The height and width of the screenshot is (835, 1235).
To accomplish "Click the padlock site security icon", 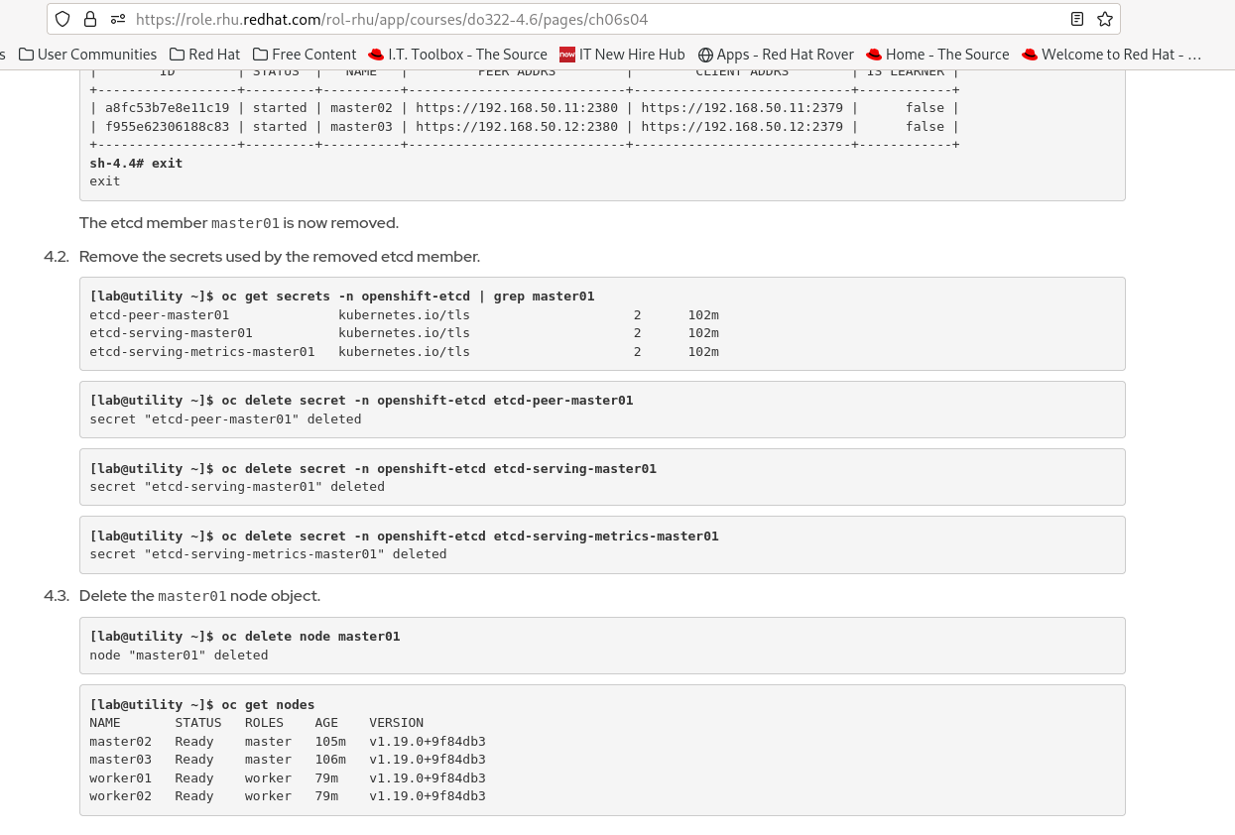I will (90, 19).
